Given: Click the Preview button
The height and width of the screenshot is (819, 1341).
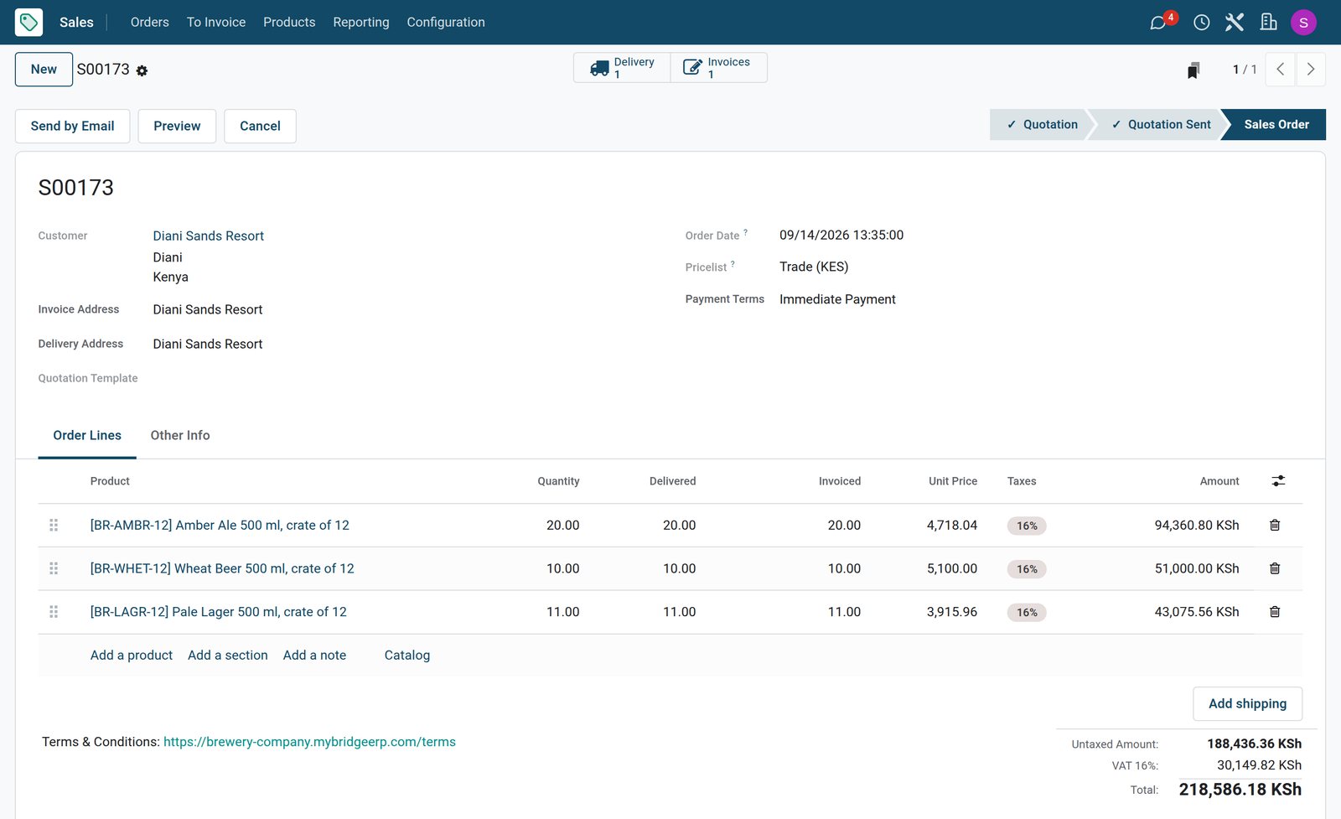Looking at the screenshot, I should pyautogui.click(x=177, y=126).
